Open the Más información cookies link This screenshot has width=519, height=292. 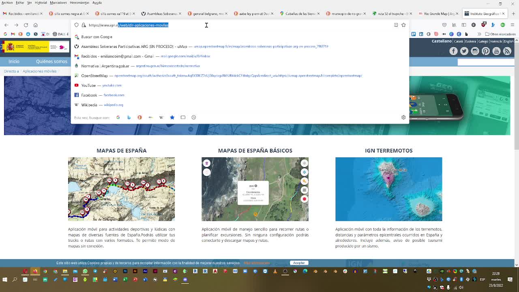click(257, 263)
